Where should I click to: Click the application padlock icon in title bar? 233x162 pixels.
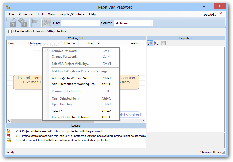click(8, 7)
